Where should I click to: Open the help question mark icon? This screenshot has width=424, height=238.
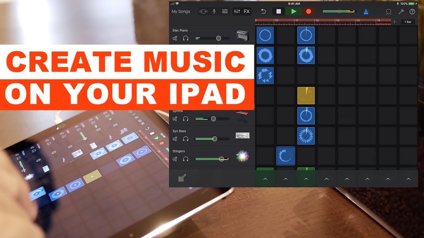pyautogui.click(x=412, y=12)
